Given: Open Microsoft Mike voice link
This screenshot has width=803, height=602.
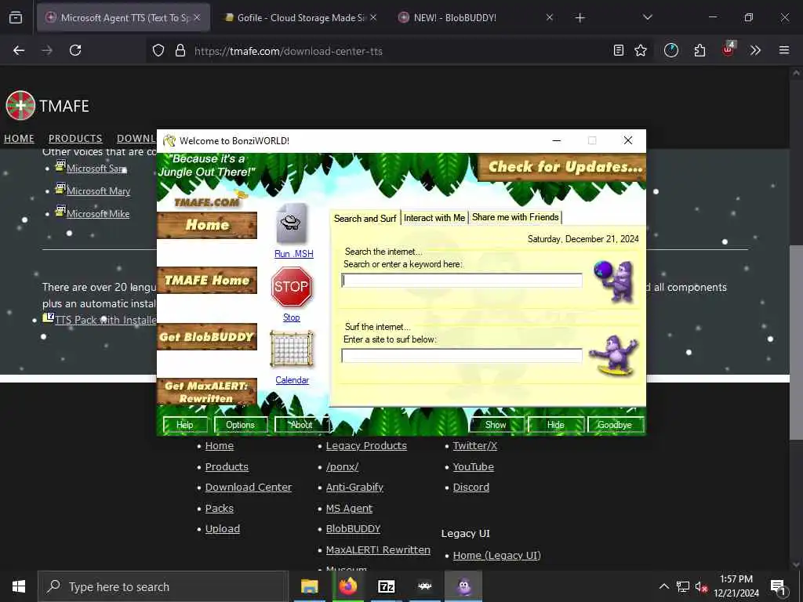Looking at the screenshot, I should point(98,214).
